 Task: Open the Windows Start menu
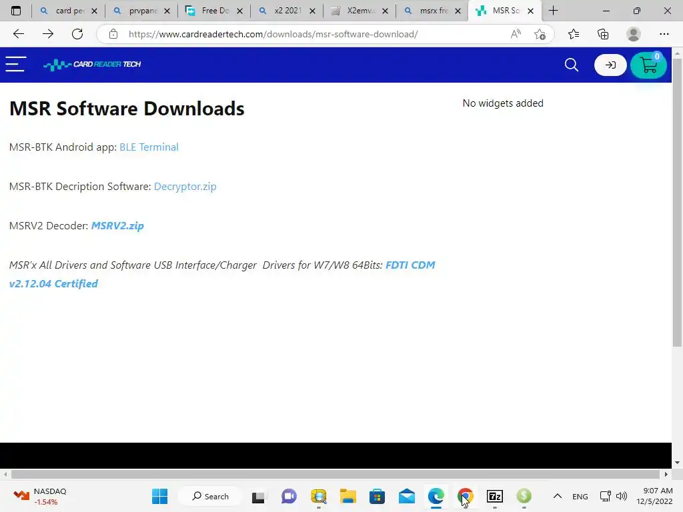click(160, 496)
